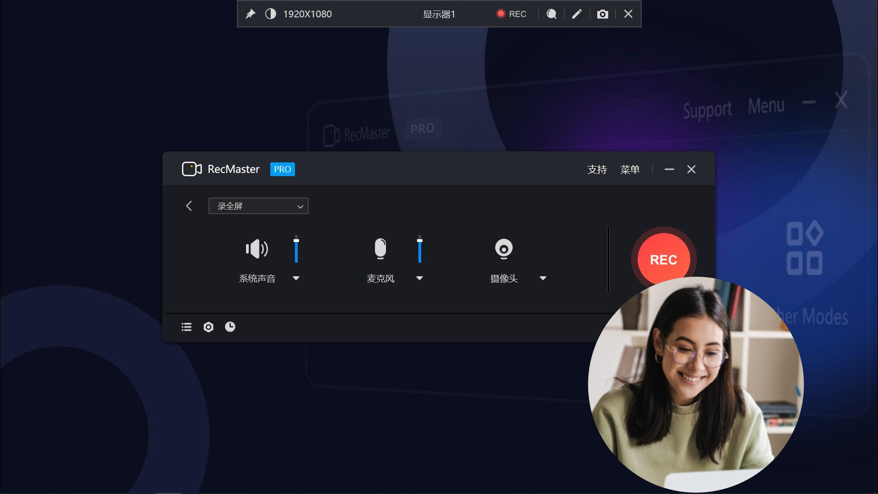
Task: Open settings hexagon icon
Action: click(209, 327)
